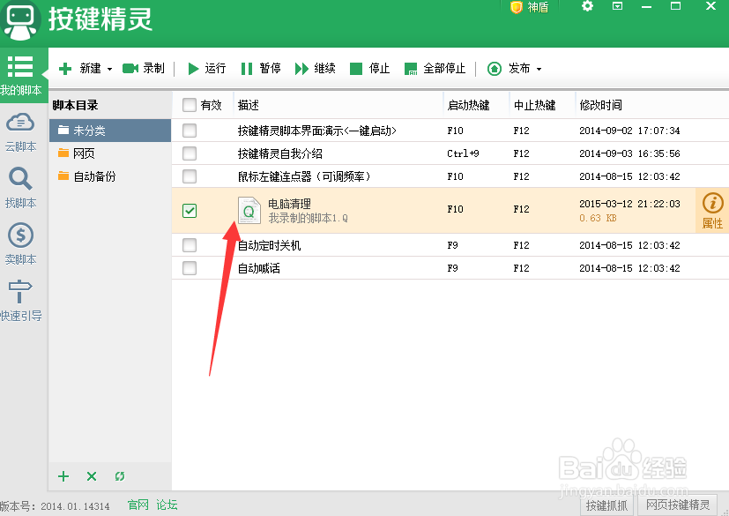The height and width of the screenshot is (516, 729).
Task: Refresh the script directory list
Action: [x=120, y=476]
